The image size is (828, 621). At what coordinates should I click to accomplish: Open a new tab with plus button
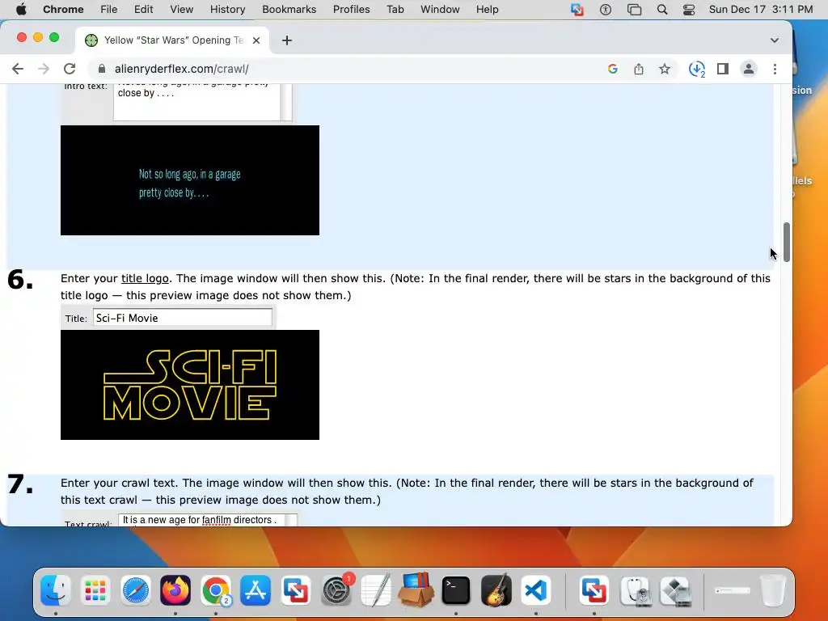[x=287, y=40]
